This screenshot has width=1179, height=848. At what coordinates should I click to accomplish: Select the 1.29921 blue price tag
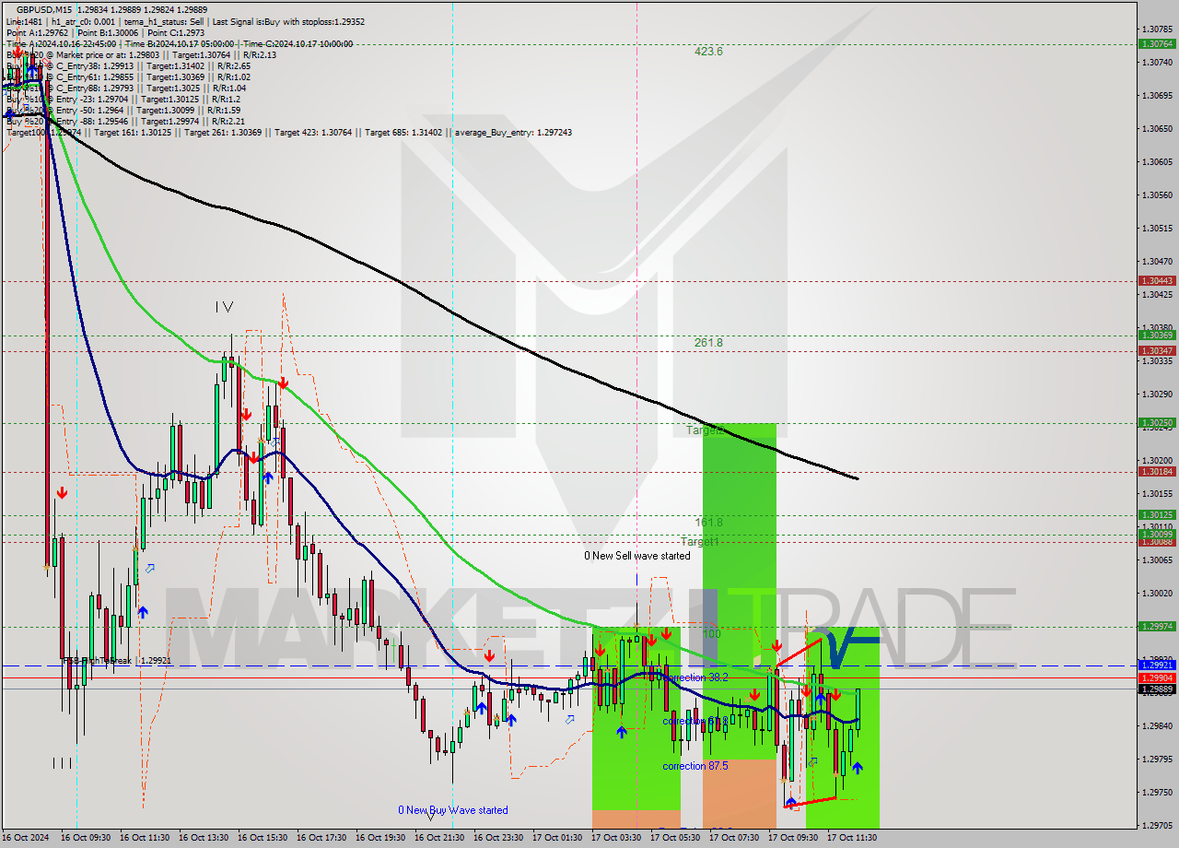[1156, 665]
